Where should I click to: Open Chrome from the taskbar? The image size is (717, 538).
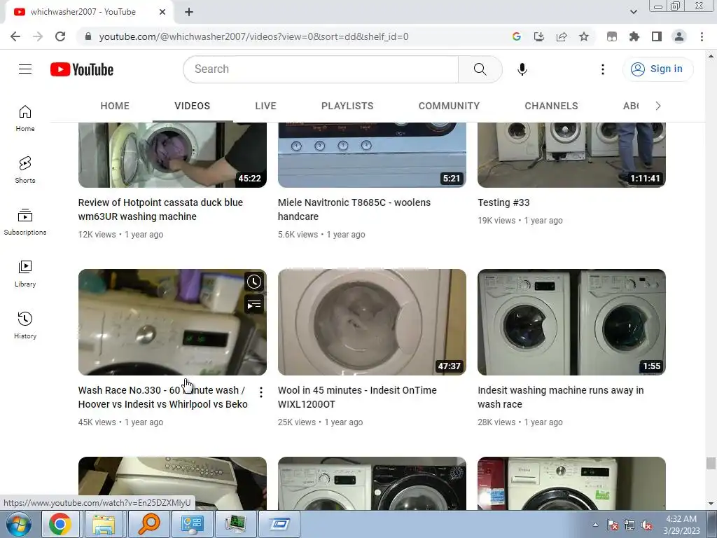point(60,524)
